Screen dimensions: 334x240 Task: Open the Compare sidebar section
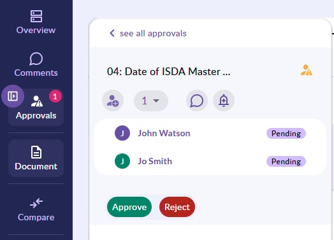[x=36, y=209]
